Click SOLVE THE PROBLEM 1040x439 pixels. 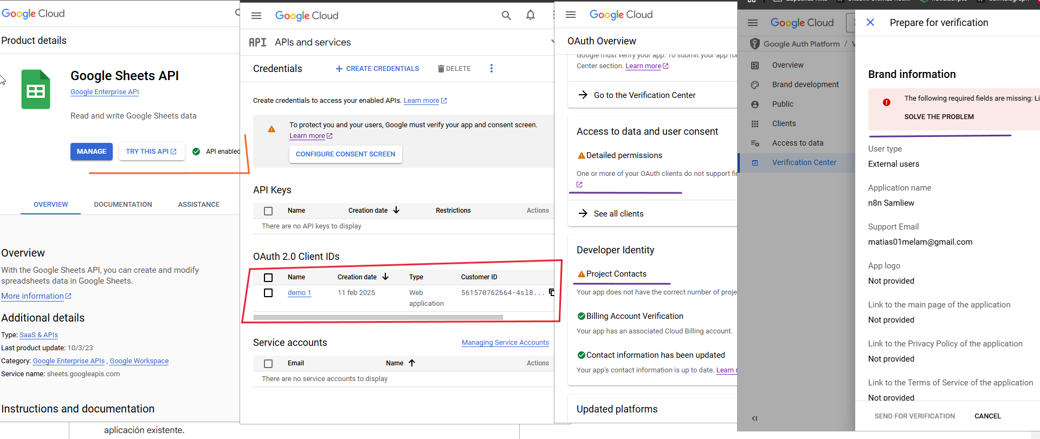pyautogui.click(x=939, y=117)
